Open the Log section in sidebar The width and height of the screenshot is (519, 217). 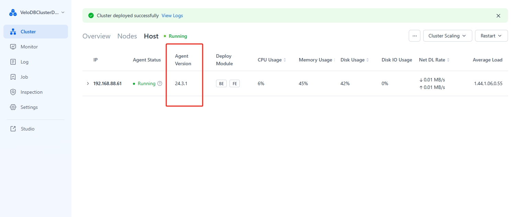coord(24,62)
